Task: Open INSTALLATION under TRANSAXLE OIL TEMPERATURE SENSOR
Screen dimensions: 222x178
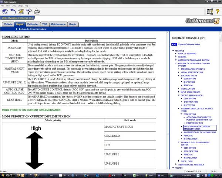Action: 191,158
